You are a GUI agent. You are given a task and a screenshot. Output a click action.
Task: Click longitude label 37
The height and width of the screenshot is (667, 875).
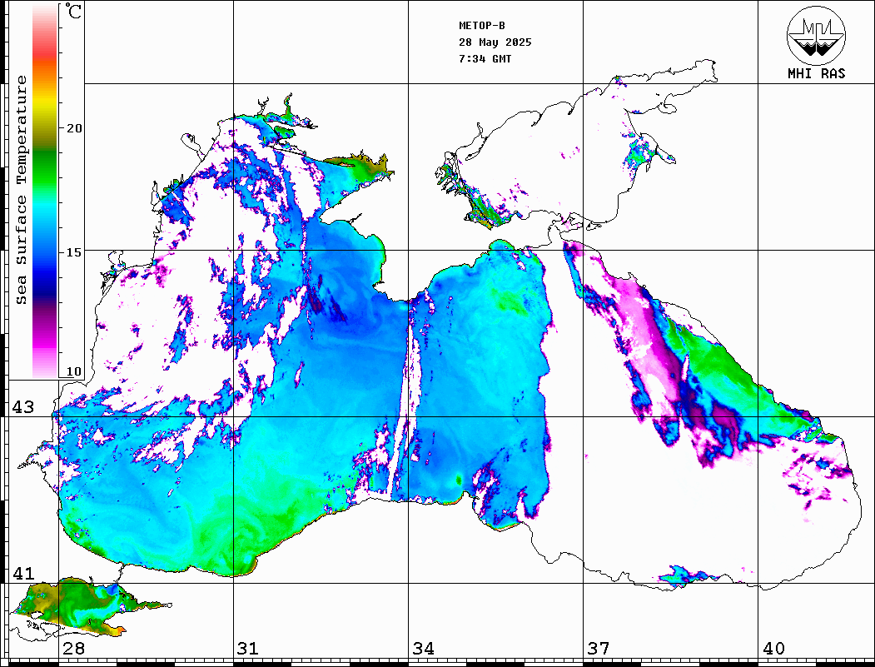pyautogui.click(x=599, y=649)
